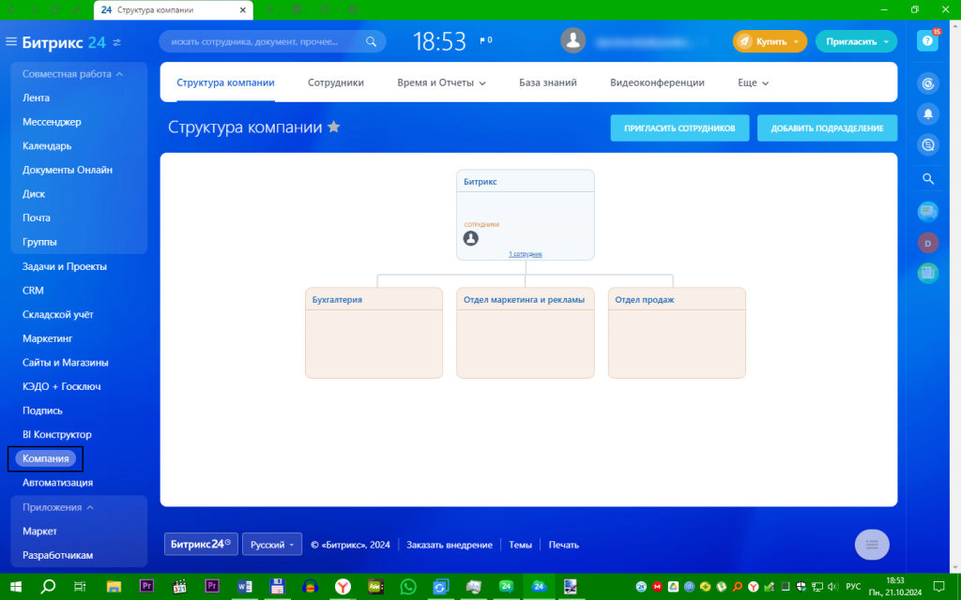
Task: Open search magnifier in right sidebar
Action: point(928,179)
